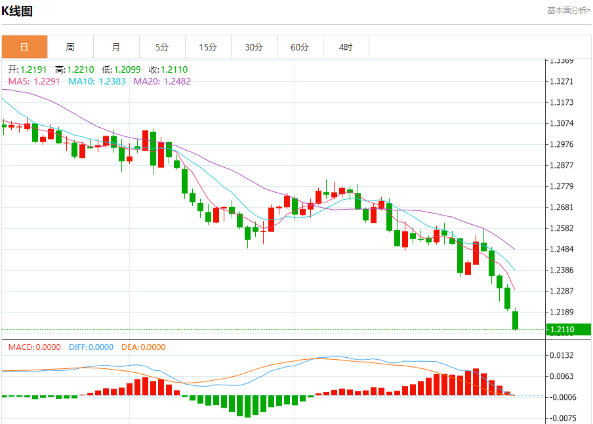
Task: Click the 1.2779 price axis label
Action: click(562, 186)
